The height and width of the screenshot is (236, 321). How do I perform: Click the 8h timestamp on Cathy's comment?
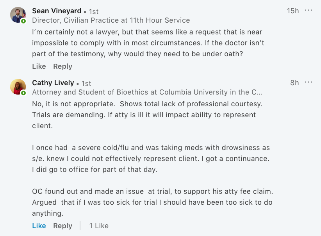coord(294,83)
